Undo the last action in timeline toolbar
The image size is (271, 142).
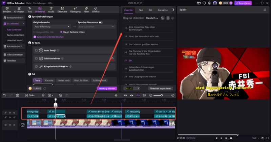click(x=5, y=95)
